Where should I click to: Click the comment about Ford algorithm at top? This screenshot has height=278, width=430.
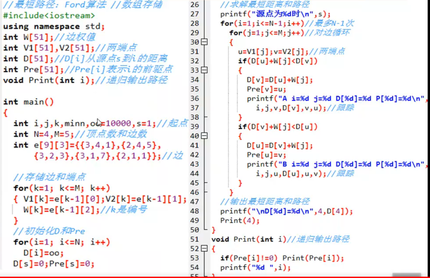[x=52, y=5]
